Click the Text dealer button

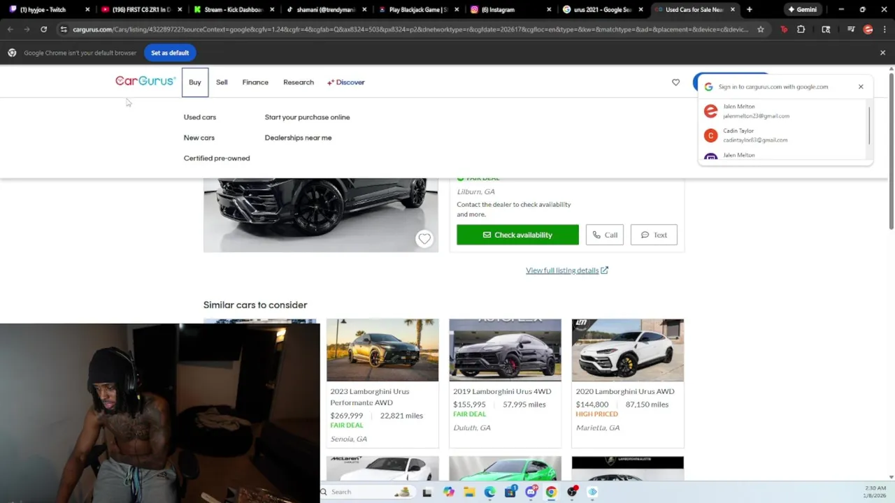(654, 235)
